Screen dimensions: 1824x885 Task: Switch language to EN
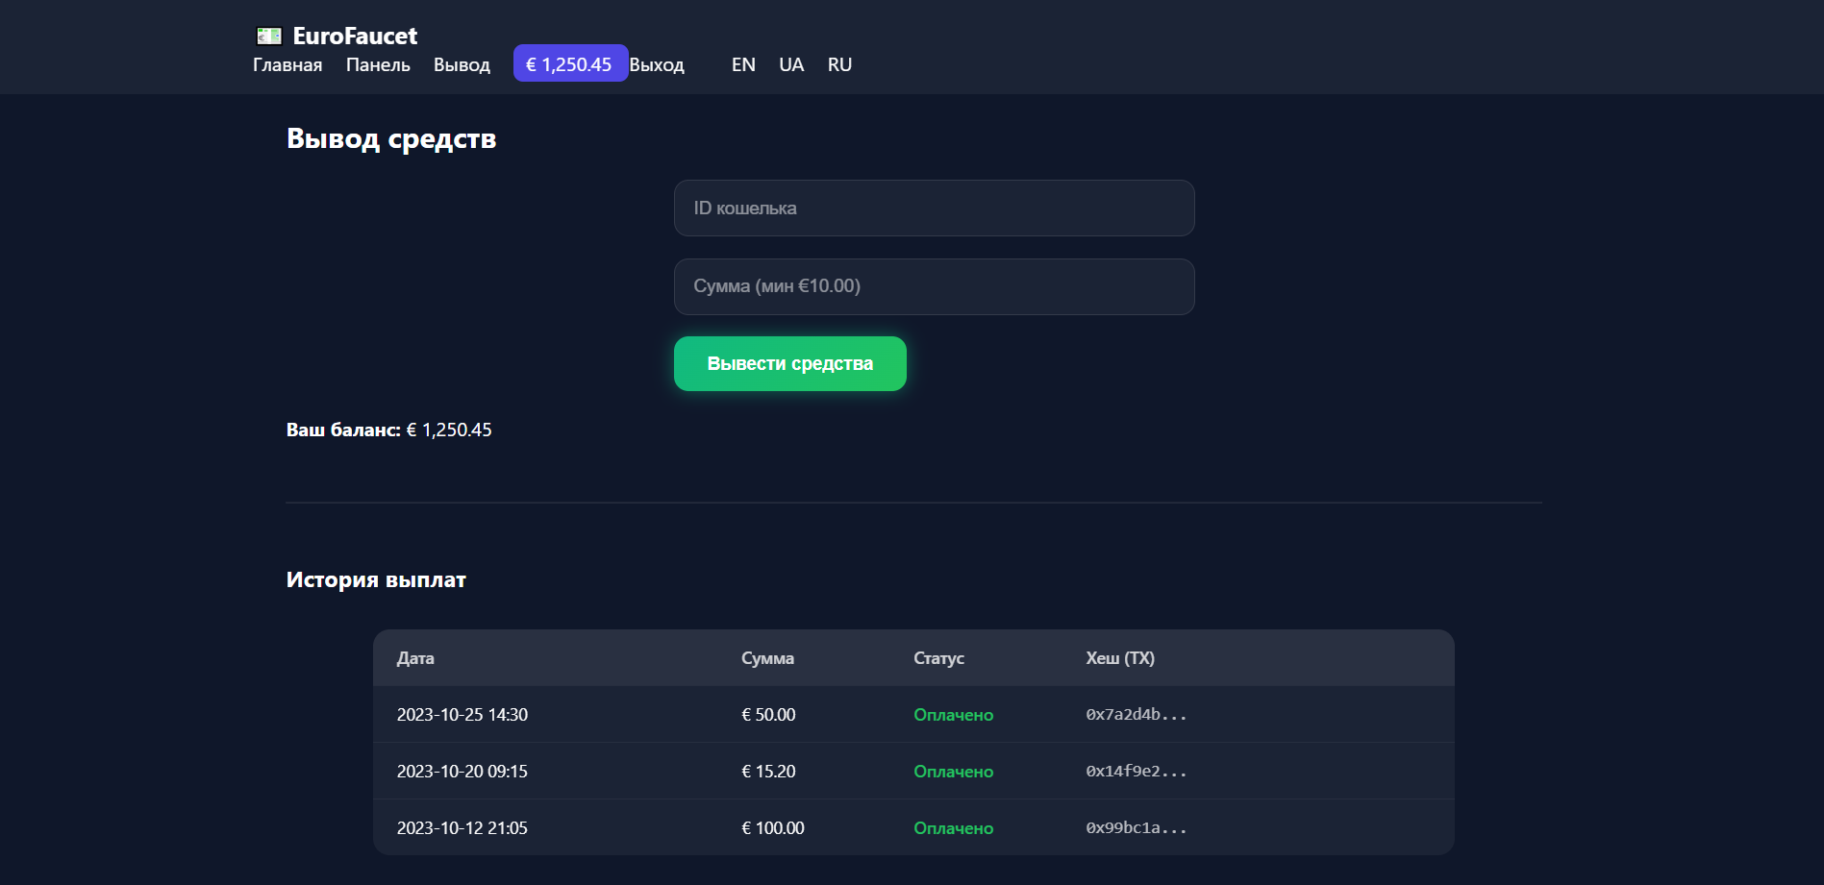click(x=743, y=64)
